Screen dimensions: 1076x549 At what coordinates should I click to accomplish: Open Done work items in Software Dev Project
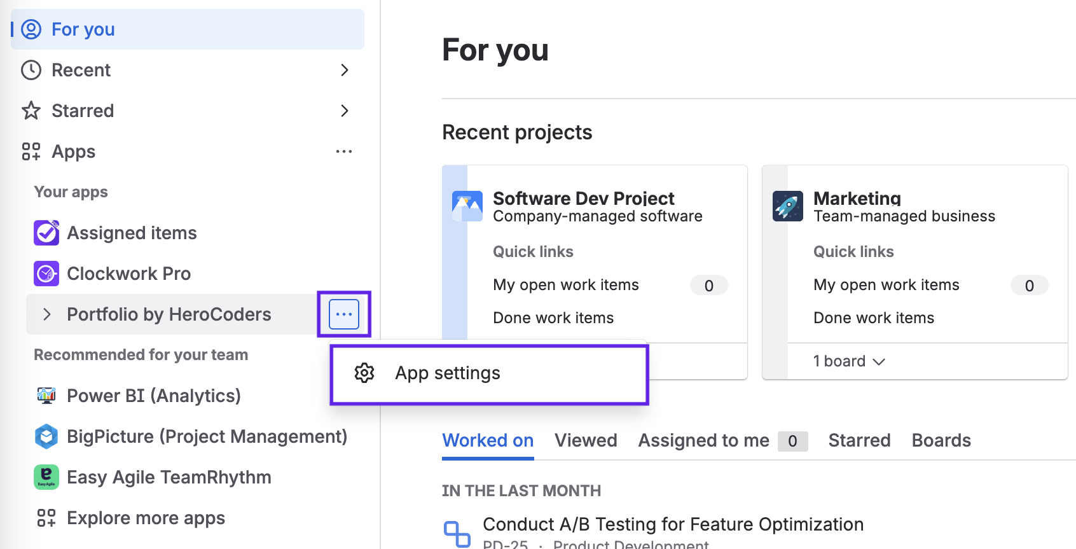553,318
